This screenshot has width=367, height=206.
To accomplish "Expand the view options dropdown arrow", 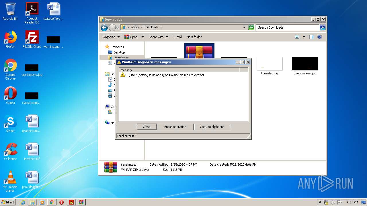I will tap(304, 37).
